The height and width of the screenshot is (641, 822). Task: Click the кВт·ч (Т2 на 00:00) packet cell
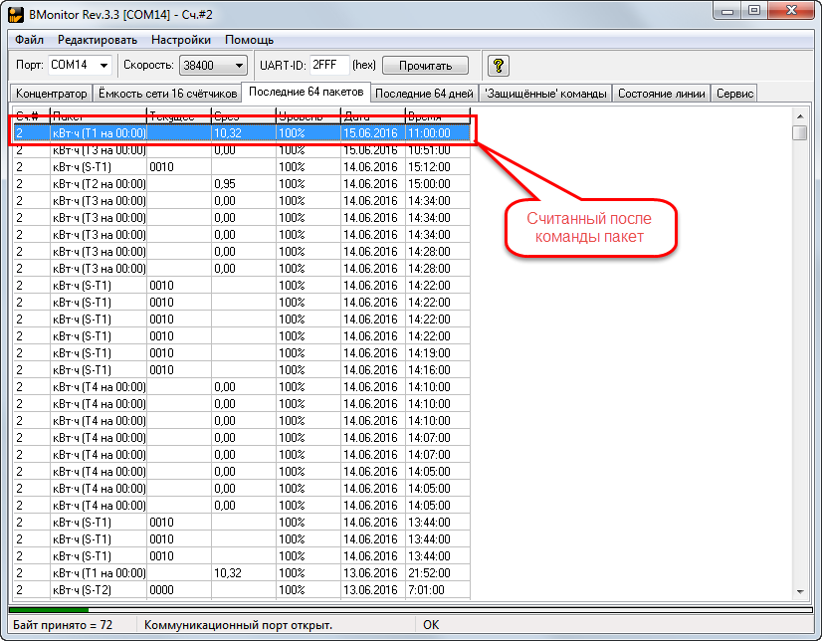click(99, 184)
